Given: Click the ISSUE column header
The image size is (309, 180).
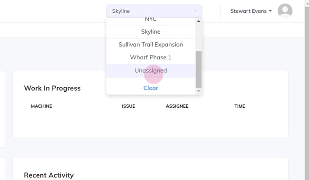Looking at the screenshot, I should [128, 106].
